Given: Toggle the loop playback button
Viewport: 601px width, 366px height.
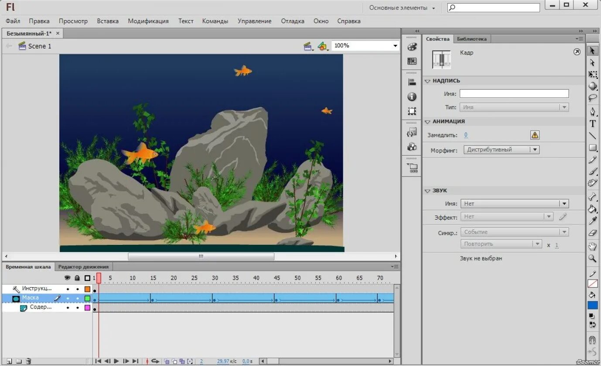Looking at the screenshot, I should [x=155, y=361].
